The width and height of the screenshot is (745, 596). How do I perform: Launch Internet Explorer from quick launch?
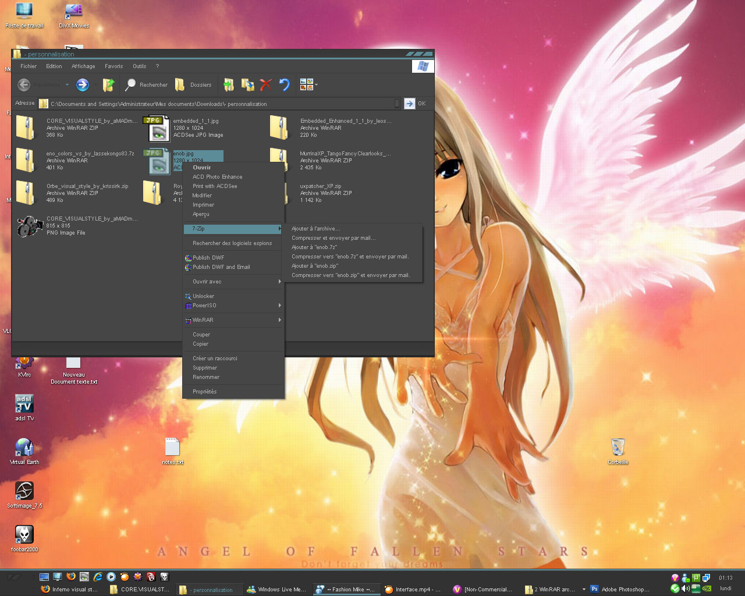[98, 577]
